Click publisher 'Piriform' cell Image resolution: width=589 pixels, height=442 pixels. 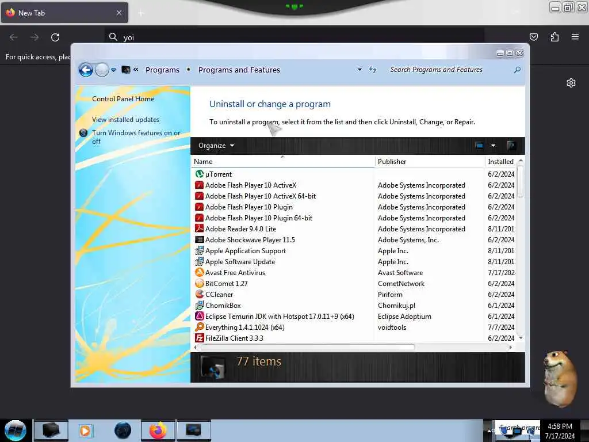[390, 294]
